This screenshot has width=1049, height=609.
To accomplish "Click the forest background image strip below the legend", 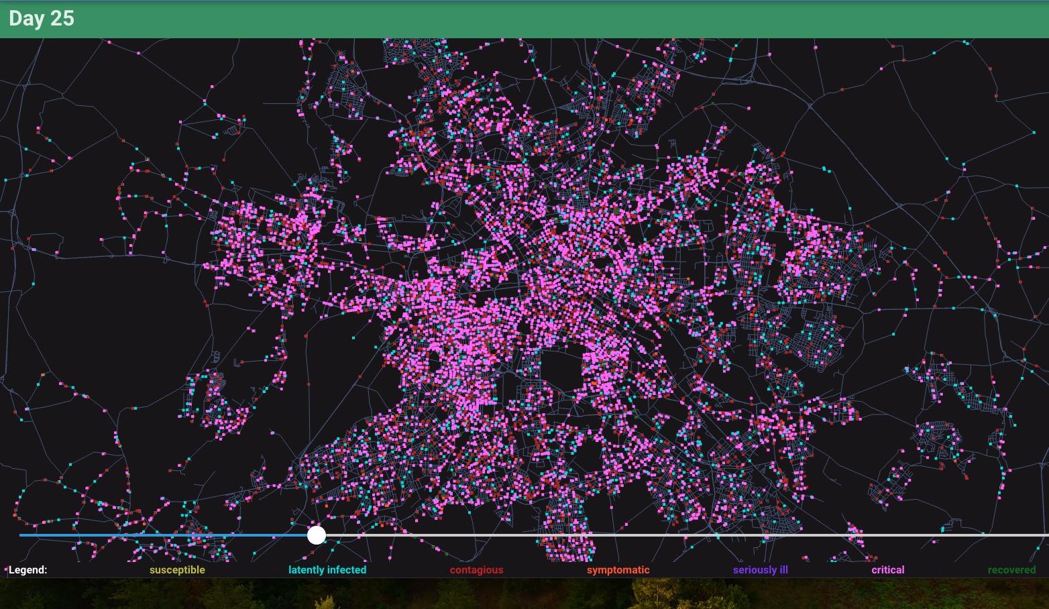I will click(x=523, y=594).
